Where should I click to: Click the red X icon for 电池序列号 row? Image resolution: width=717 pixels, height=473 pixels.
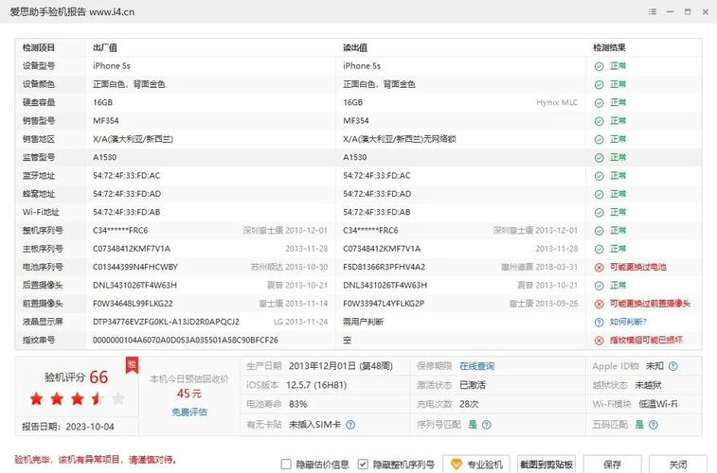pos(599,267)
